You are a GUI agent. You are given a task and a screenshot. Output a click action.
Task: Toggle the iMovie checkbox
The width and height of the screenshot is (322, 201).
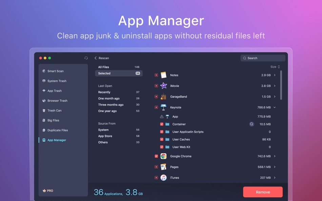pyautogui.click(x=156, y=86)
